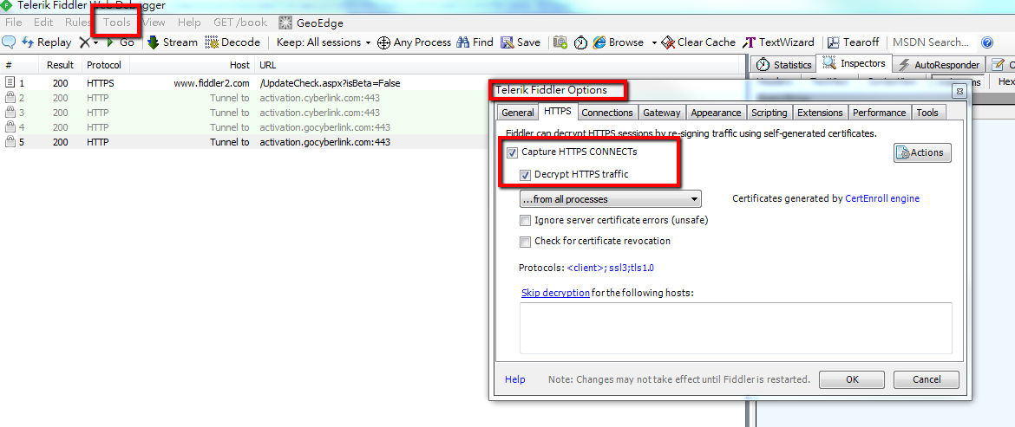
Task: Click the skip hosts text box
Action: 736,328
